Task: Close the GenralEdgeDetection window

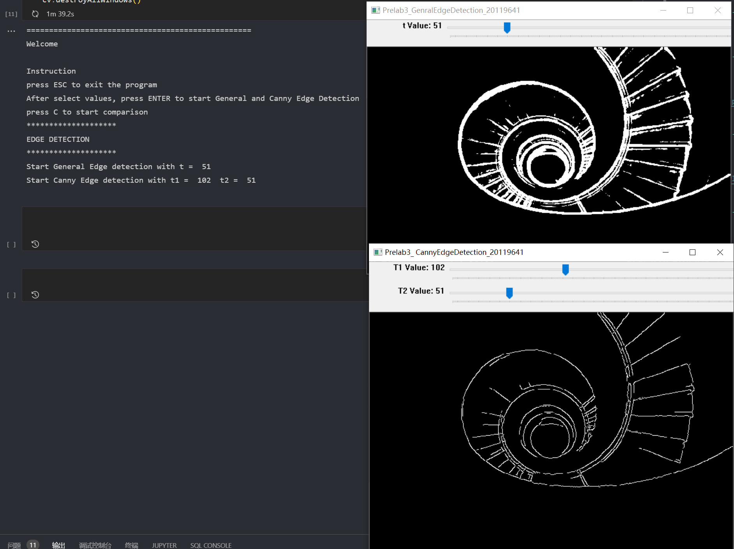Action: (x=718, y=11)
